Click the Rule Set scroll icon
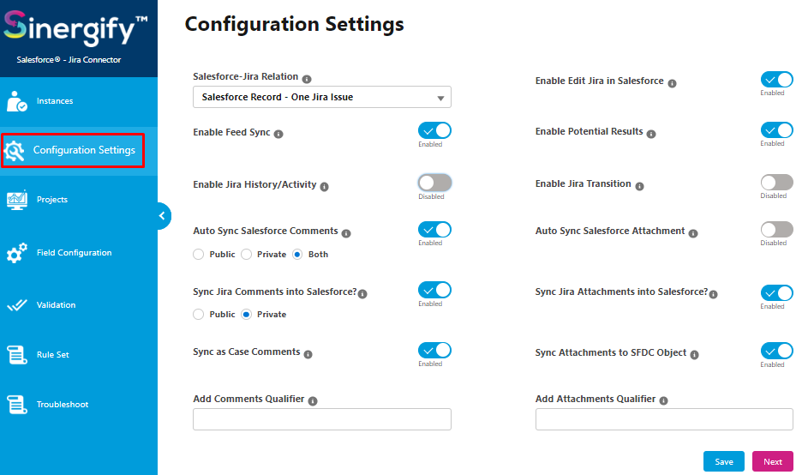This screenshot has width=808, height=475. [17, 355]
